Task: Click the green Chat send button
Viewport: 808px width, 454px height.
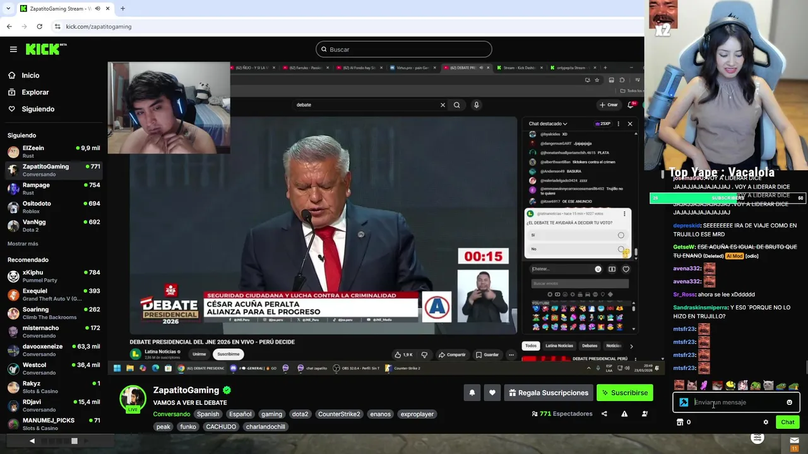Action: click(x=788, y=422)
